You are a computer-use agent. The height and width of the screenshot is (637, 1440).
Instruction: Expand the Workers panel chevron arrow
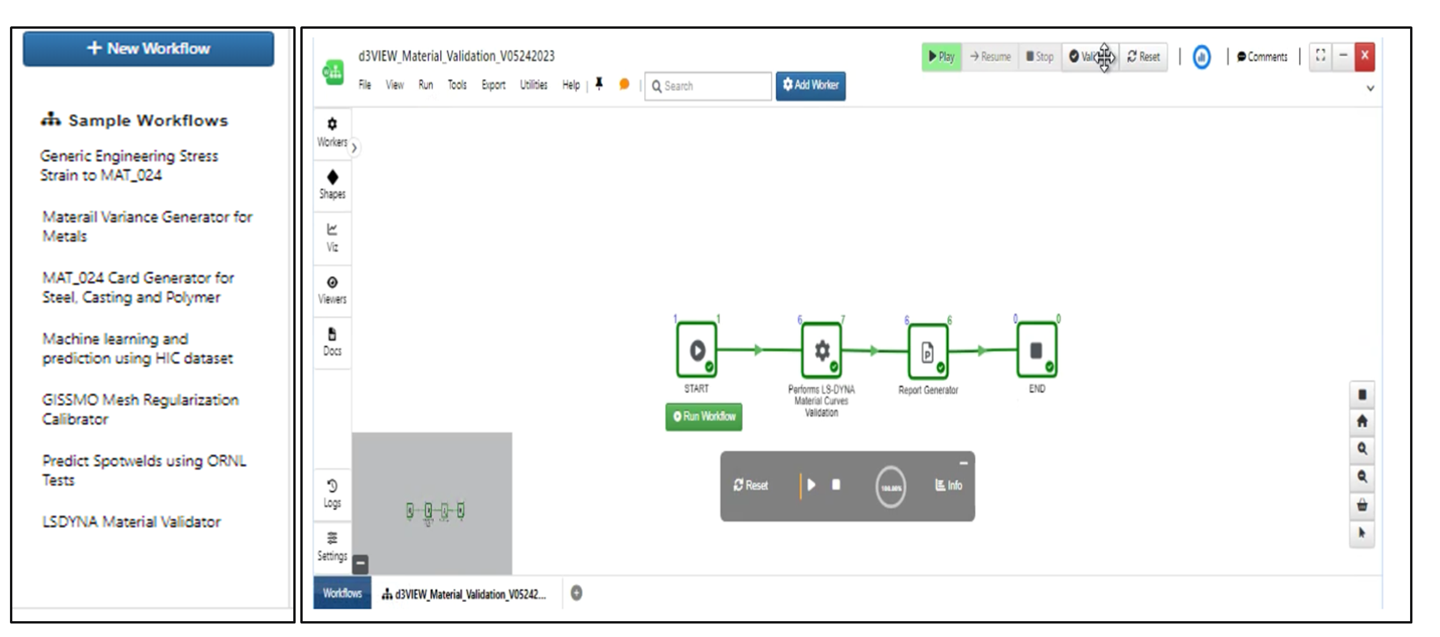pos(354,148)
